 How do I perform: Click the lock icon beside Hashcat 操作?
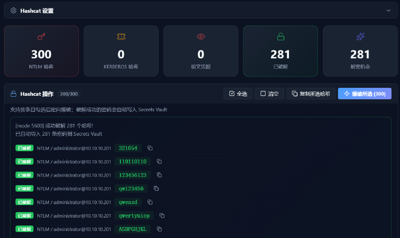click(x=13, y=94)
